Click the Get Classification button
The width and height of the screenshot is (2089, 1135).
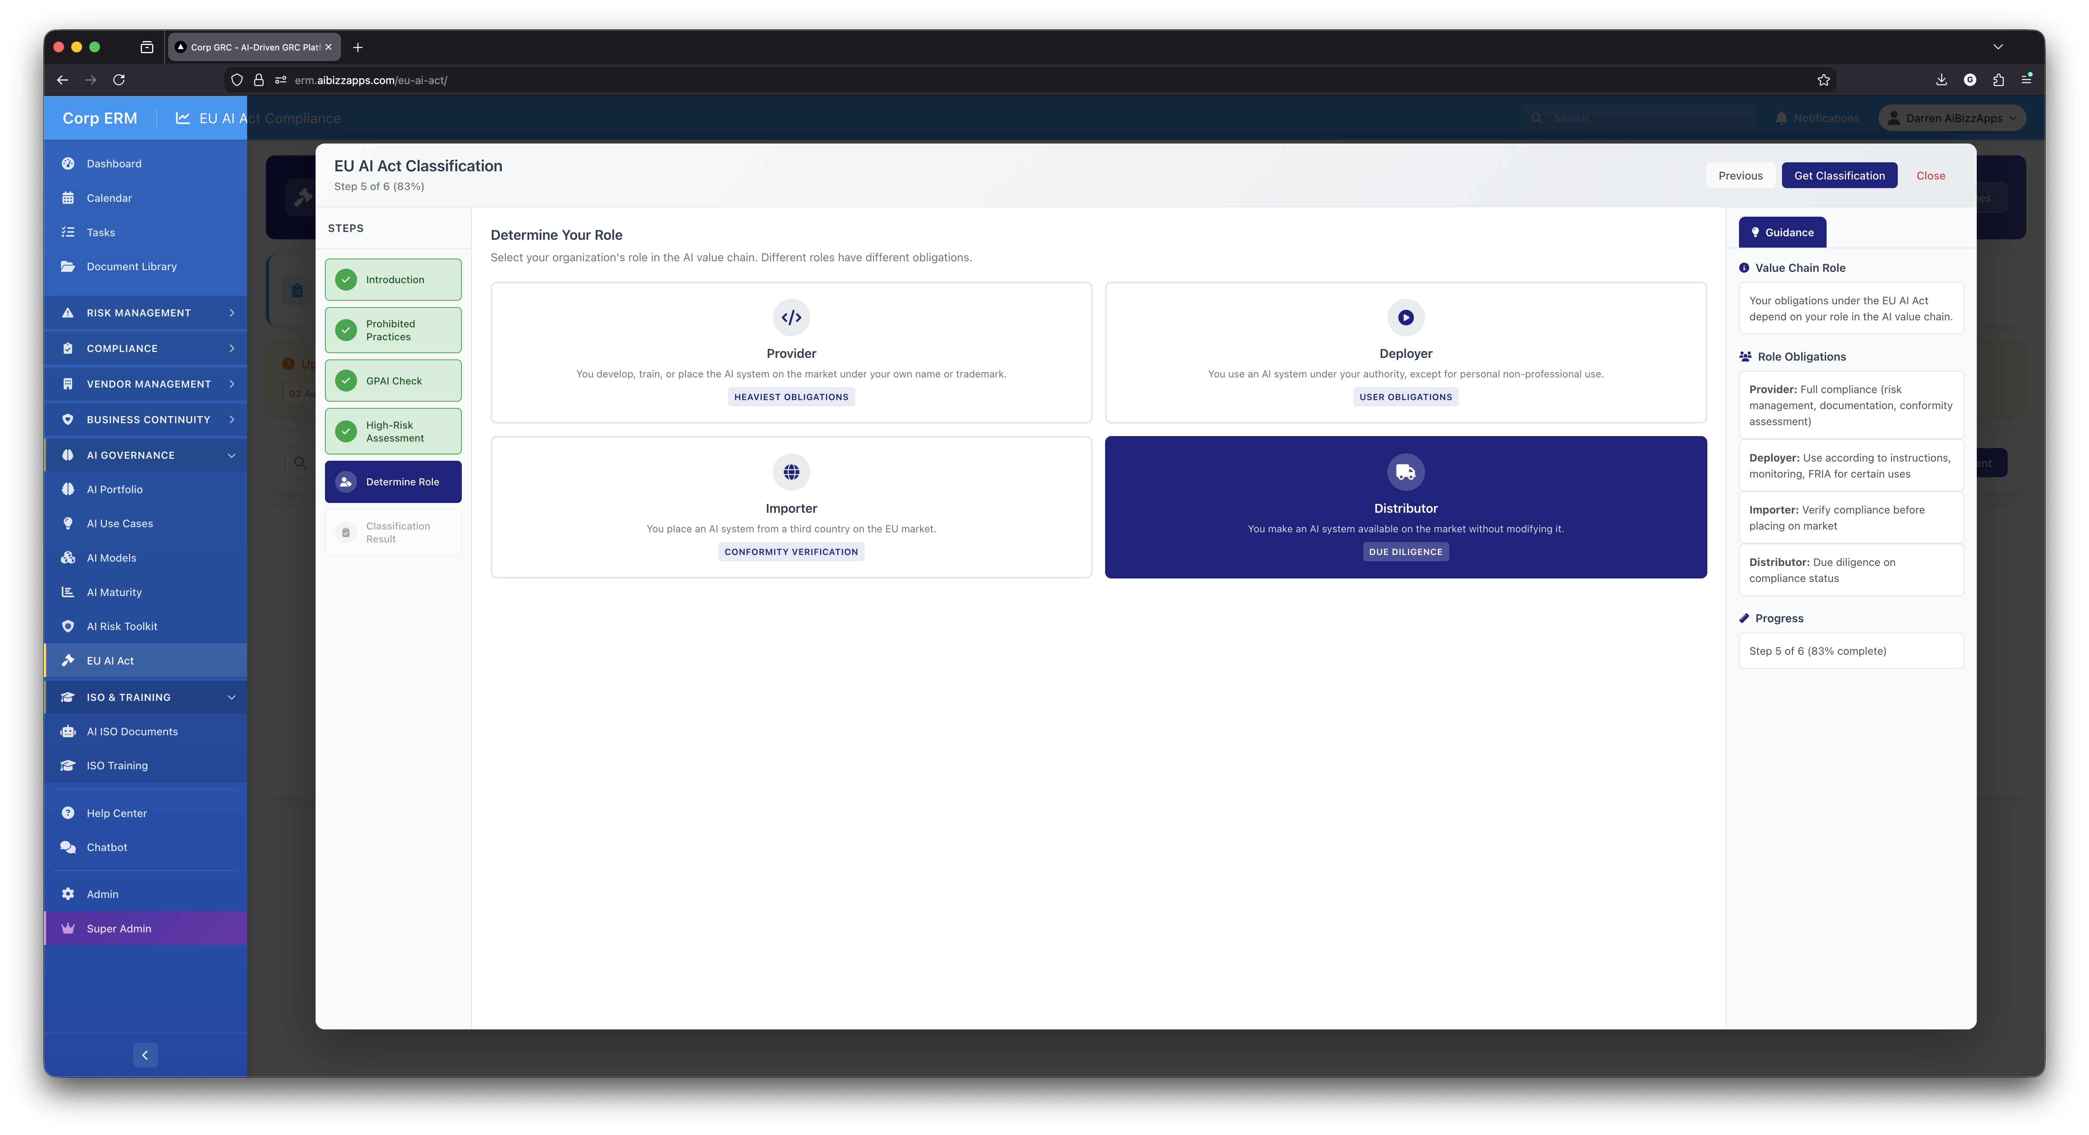click(1839, 175)
